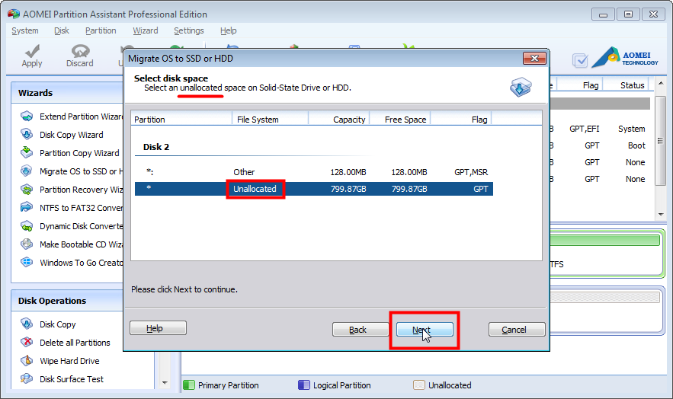Click the Back button in the dialog

(x=360, y=330)
